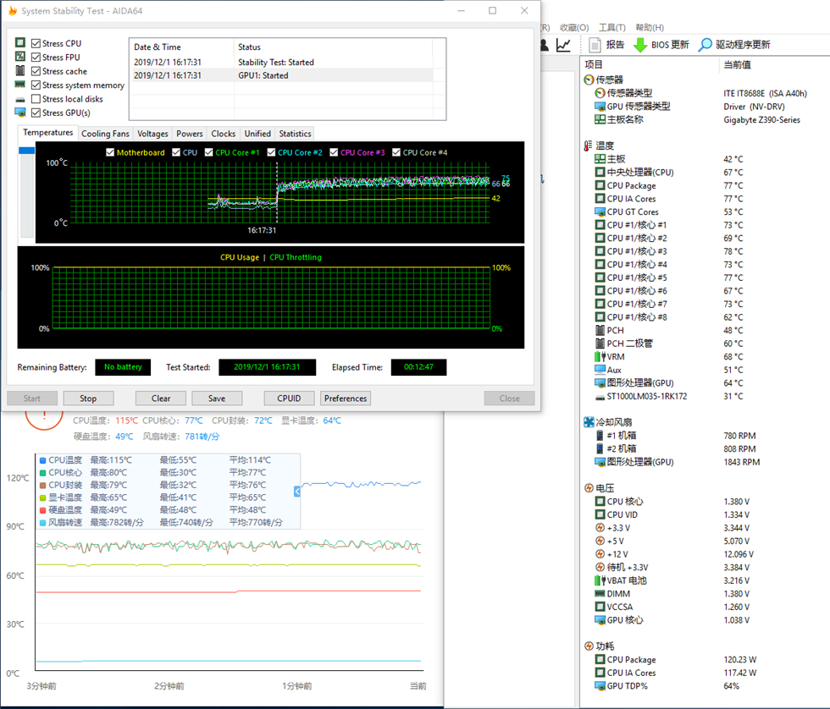Disable Stress GPU(s) option
The image size is (830, 709).
(36, 113)
